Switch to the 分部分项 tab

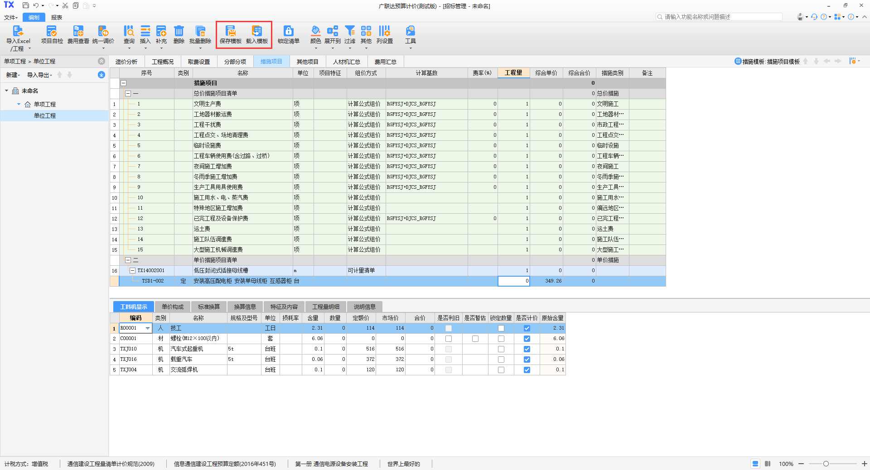(235, 62)
